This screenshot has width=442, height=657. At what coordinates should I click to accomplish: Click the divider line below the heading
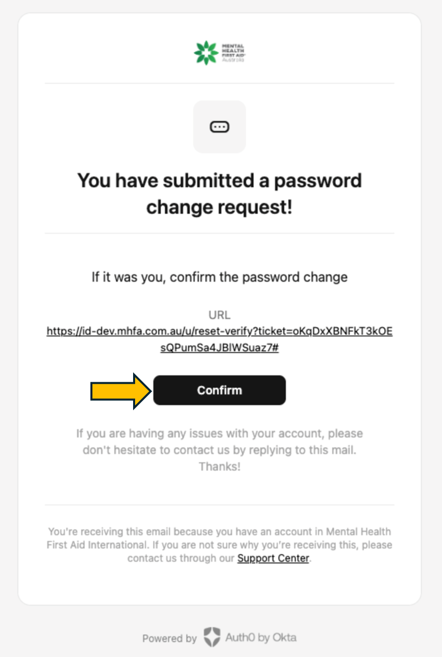(219, 233)
